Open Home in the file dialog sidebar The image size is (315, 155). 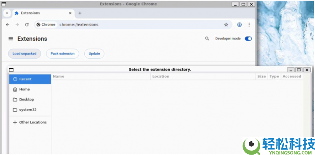click(x=30, y=89)
